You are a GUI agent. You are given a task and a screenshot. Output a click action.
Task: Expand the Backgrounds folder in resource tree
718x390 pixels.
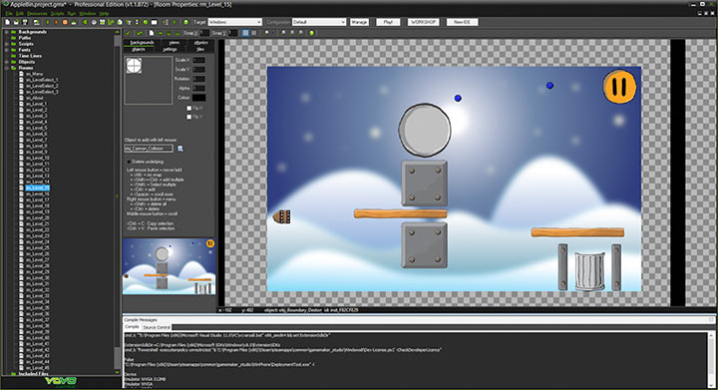click(6, 32)
